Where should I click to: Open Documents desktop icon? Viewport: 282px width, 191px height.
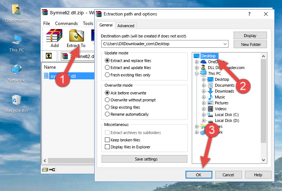coord(17,13)
